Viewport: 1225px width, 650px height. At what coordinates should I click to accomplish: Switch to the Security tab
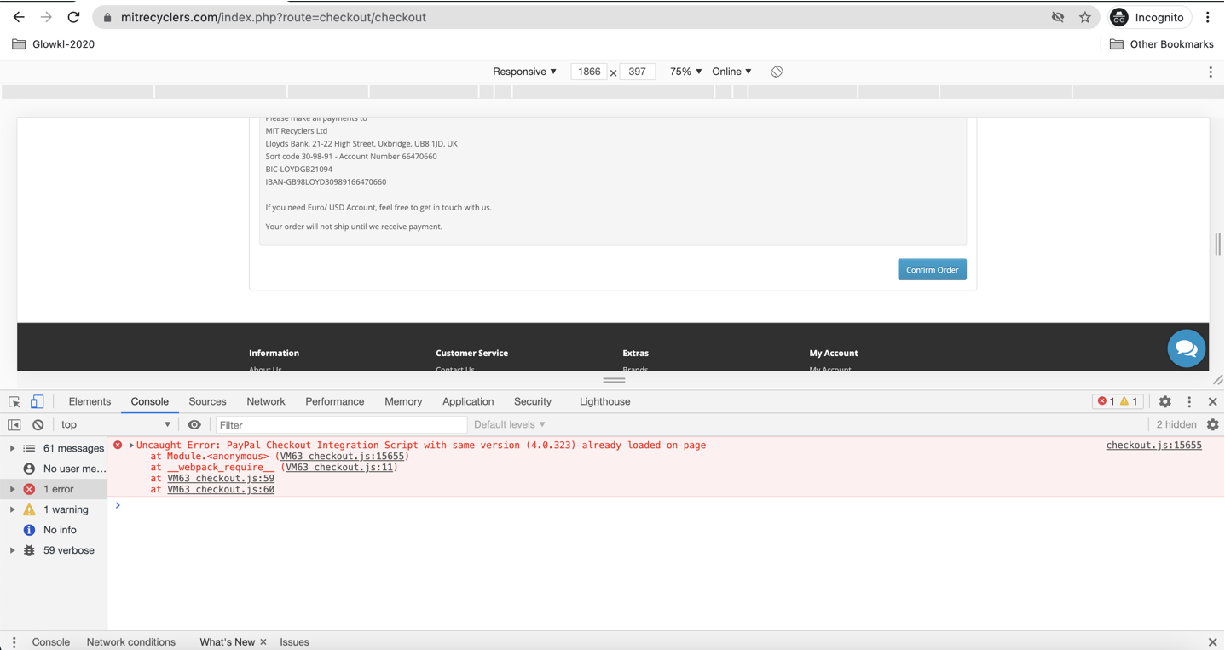tap(533, 401)
